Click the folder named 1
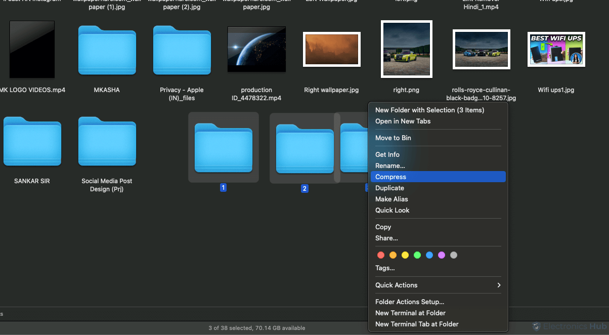 pos(223,148)
